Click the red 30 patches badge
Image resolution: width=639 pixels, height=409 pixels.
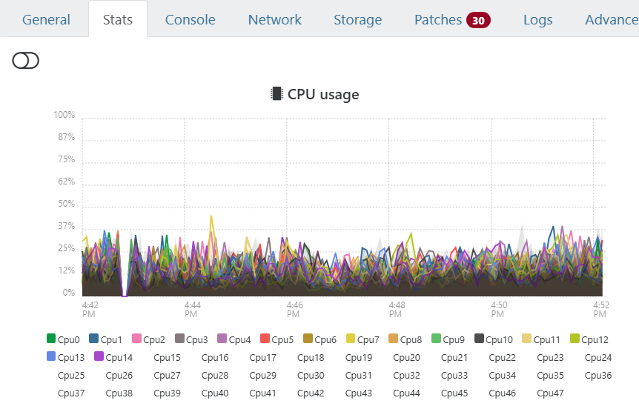[x=478, y=20]
